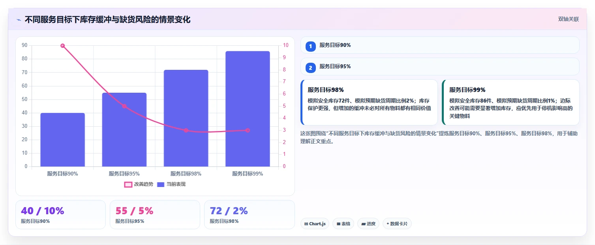
Task: Select the 进度 tag
Action: click(368, 224)
